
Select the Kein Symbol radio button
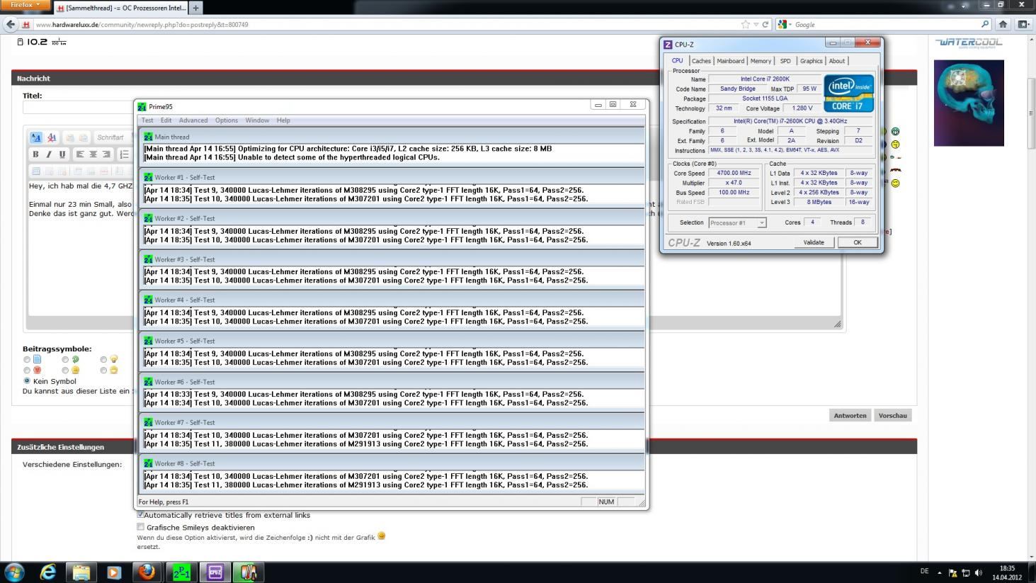pyautogui.click(x=27, y=381)
